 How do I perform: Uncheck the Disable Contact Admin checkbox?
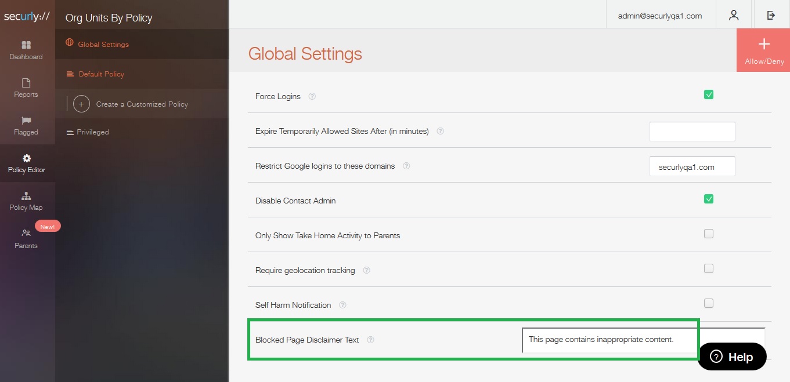tap(708, 199)
